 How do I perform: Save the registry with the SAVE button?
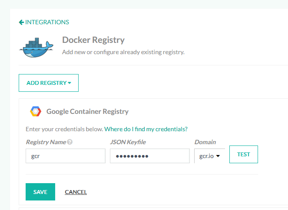(x=40, y=192)
